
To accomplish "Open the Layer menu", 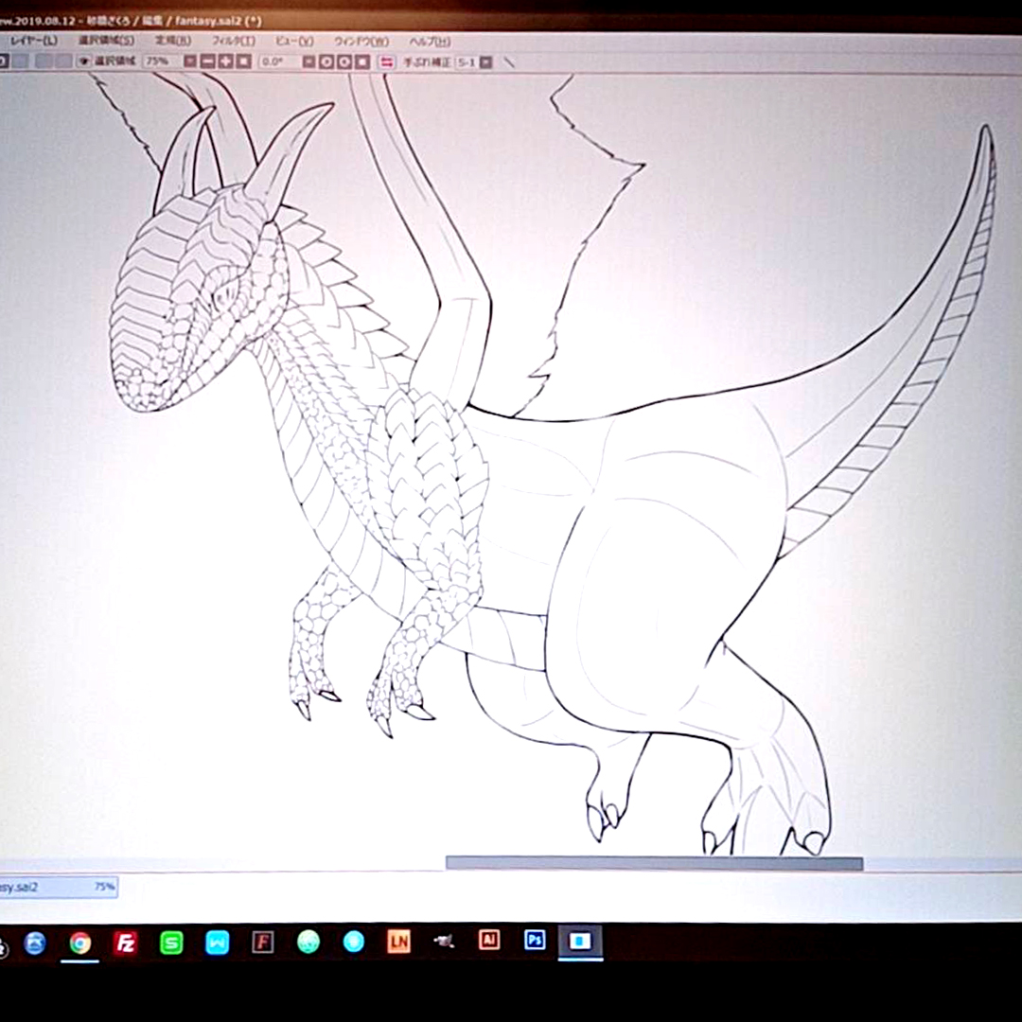I will click(34, 41).
